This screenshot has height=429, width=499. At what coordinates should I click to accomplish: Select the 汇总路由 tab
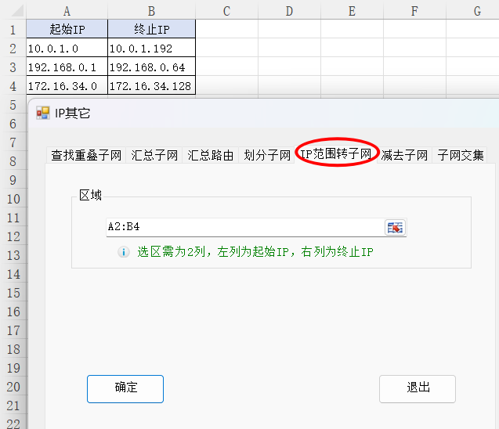[211, 155]
